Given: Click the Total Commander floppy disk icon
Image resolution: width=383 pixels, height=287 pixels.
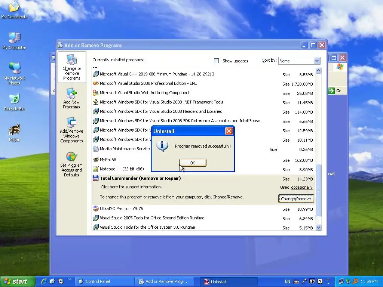Looking at the screenshot, I should pyautogui.click(x=95, y=178).
